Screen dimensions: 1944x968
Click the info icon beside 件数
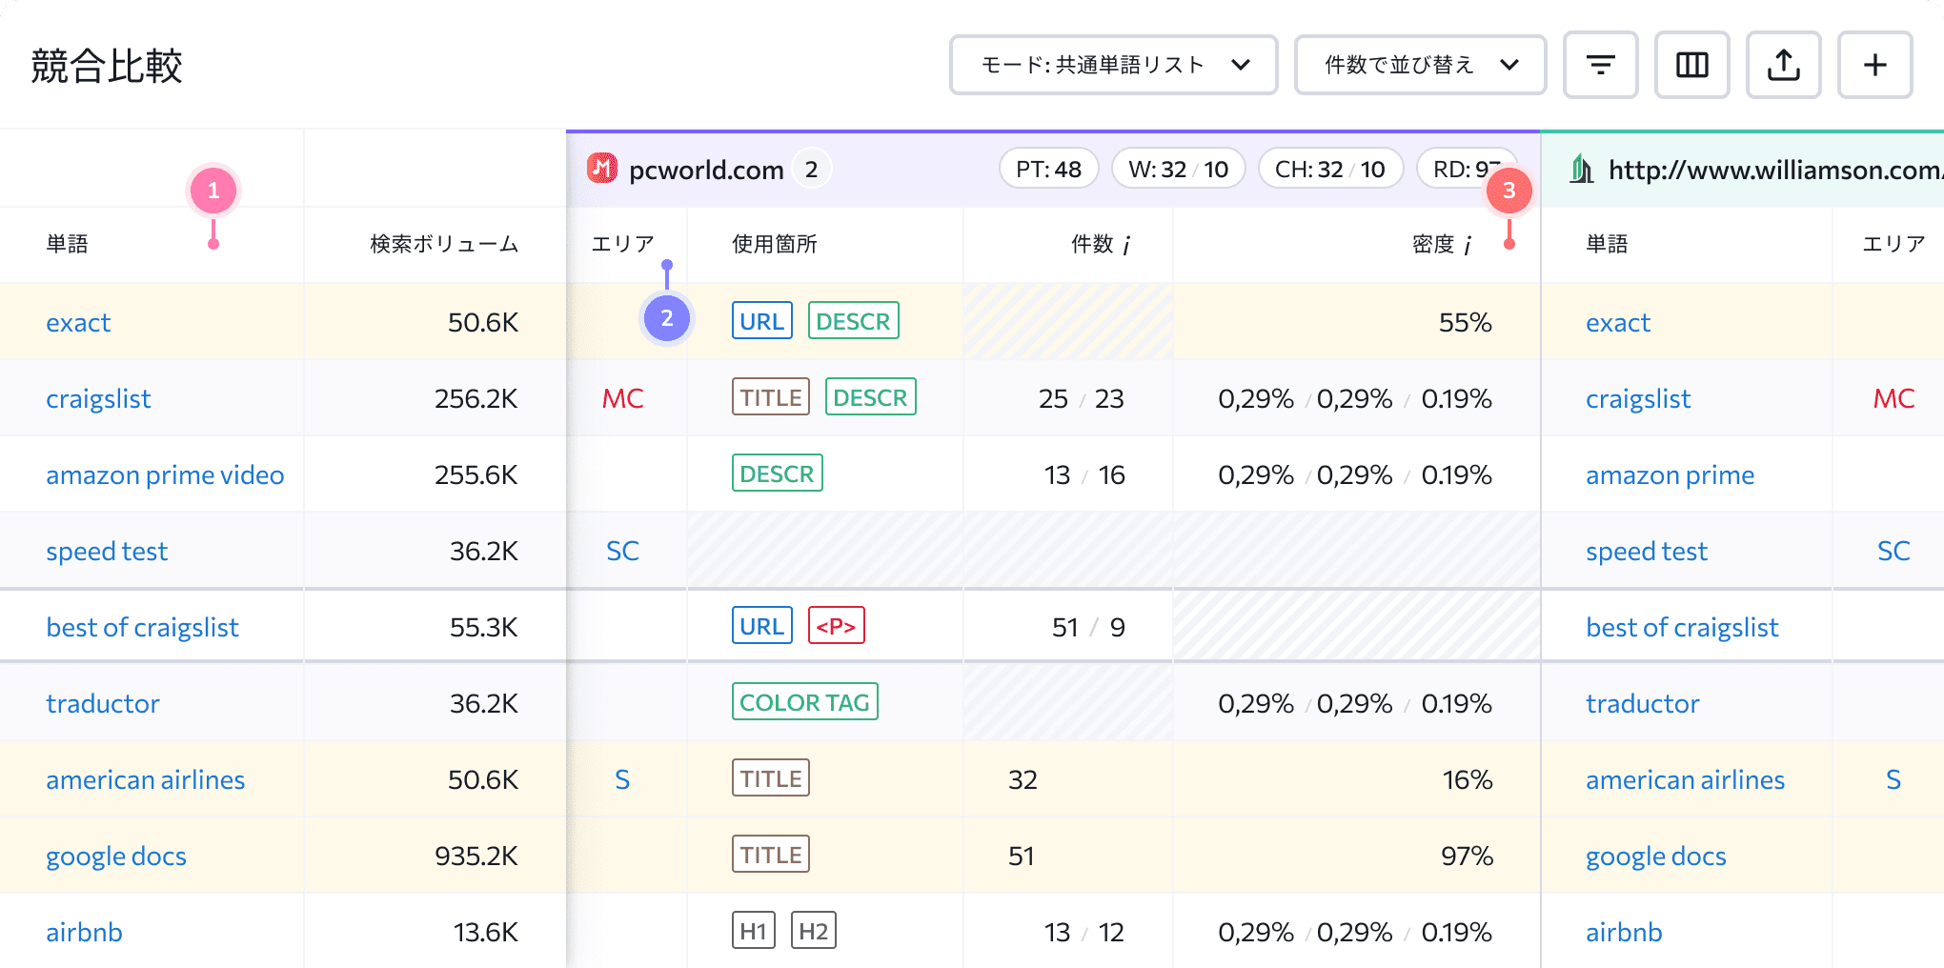point(1126,246)
